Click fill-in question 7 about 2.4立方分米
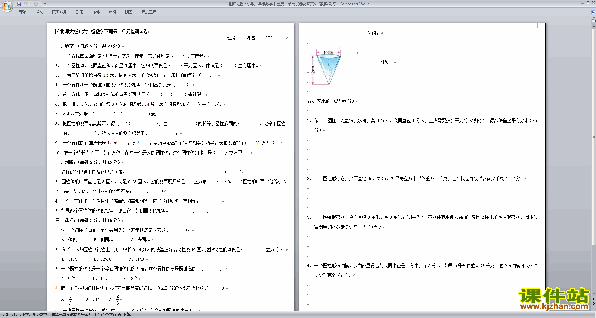The height and width of the screenshot is (318, 596). (x=107, y=114)
